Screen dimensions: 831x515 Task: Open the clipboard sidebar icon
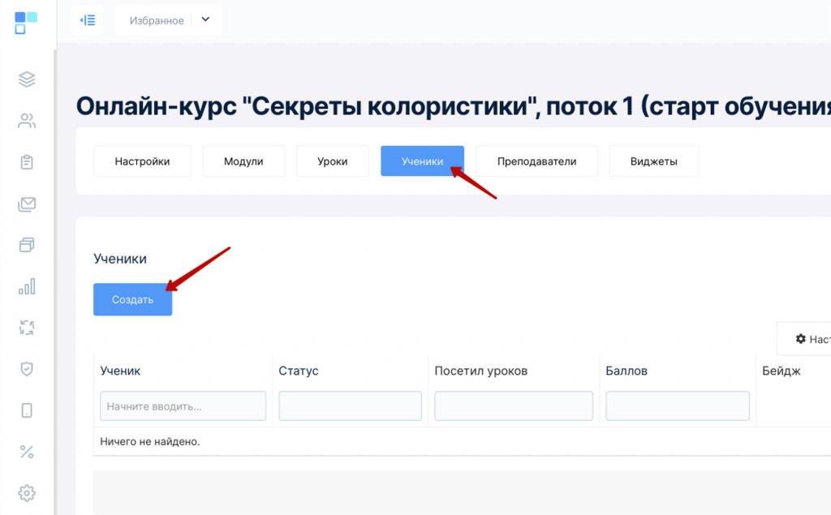point(27,162)
